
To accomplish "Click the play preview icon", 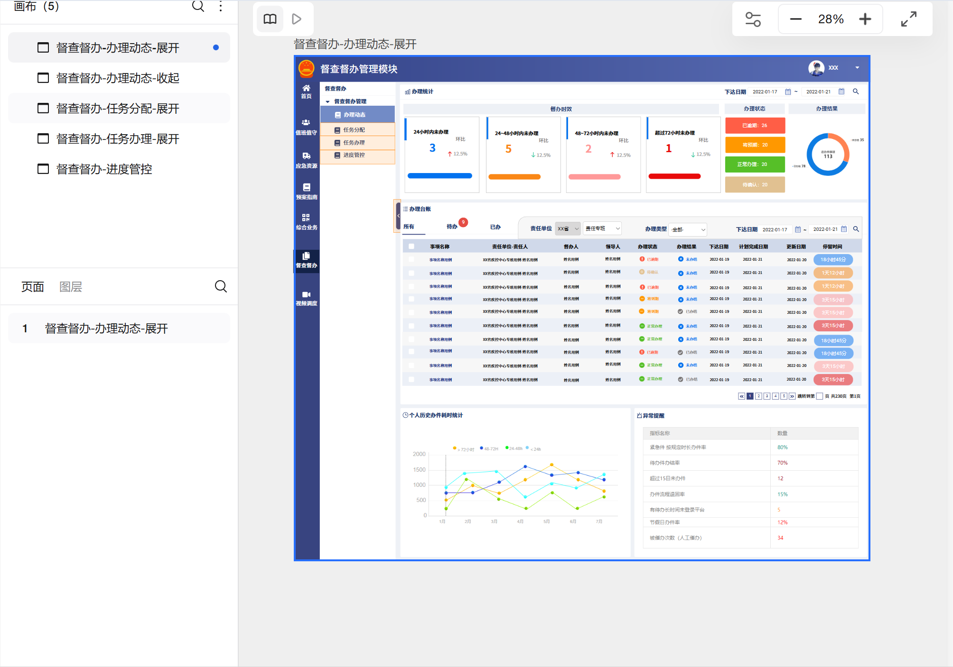I will (297, 19).
